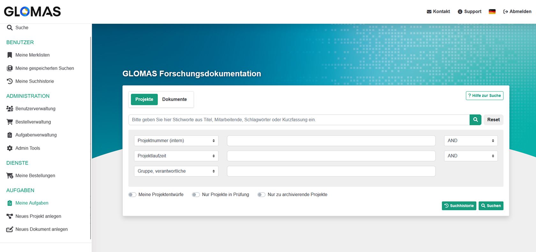Click the history clock icon for Meine Suchhistorie

(10, 81)
